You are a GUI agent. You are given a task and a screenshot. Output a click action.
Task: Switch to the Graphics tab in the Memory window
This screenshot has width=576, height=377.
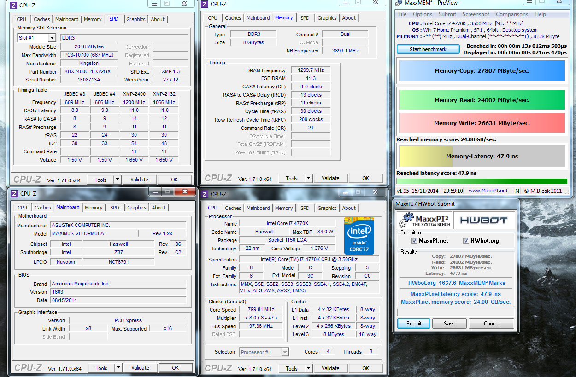point(327,18)
